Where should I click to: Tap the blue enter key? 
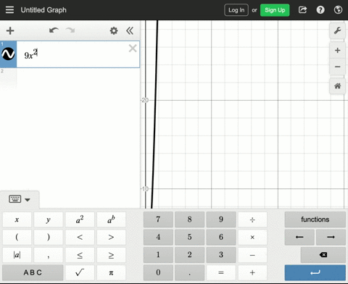tap(315, 272)
